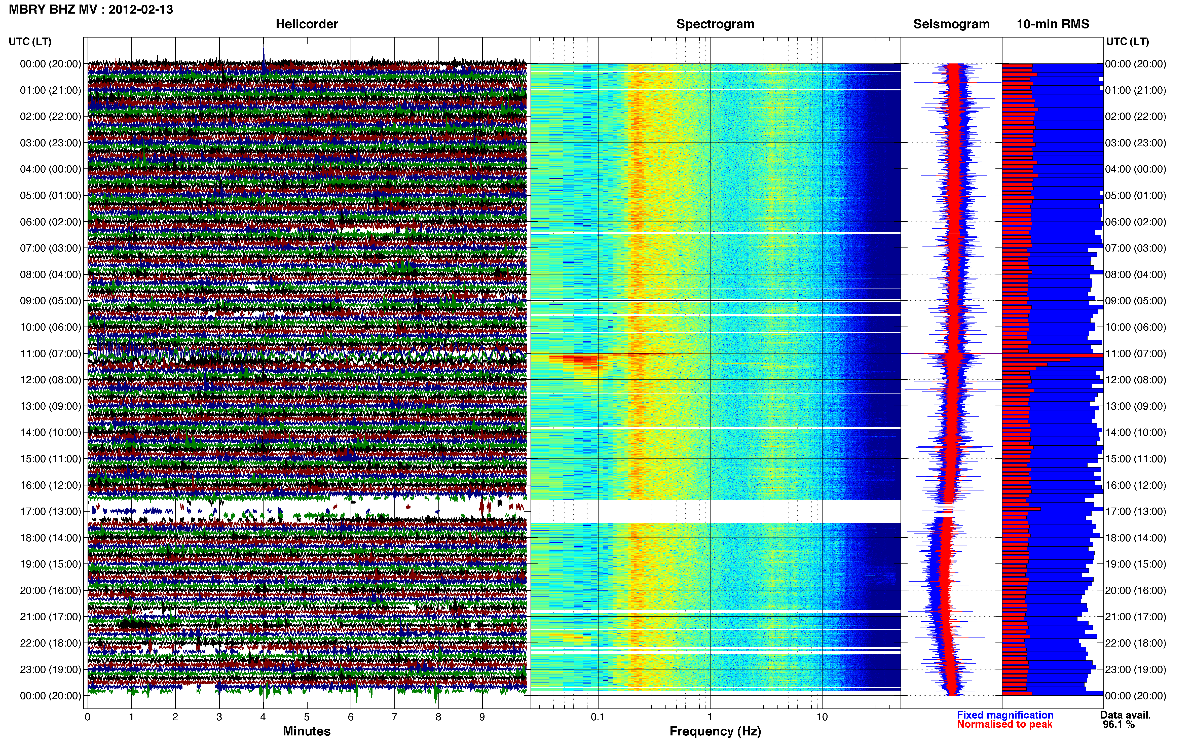Click the 'UTC (LT)' header above the left time axis
1193x746 pixels.
30,42
